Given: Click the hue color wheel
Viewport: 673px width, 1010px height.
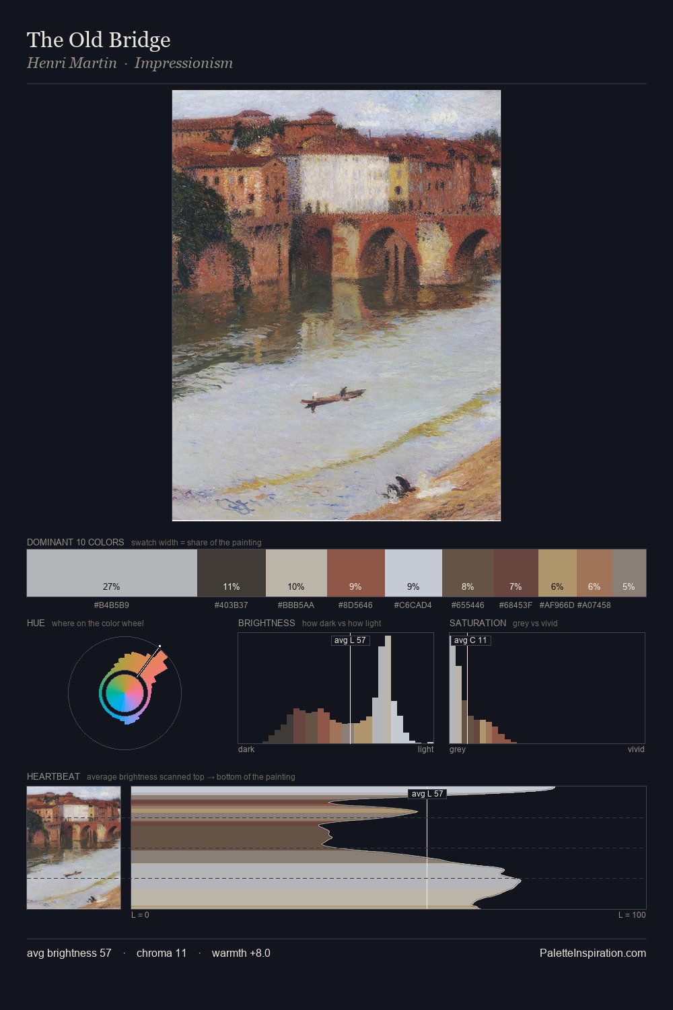Looking at the screenshot, I should pyautogui.click(x=125, y=692).
